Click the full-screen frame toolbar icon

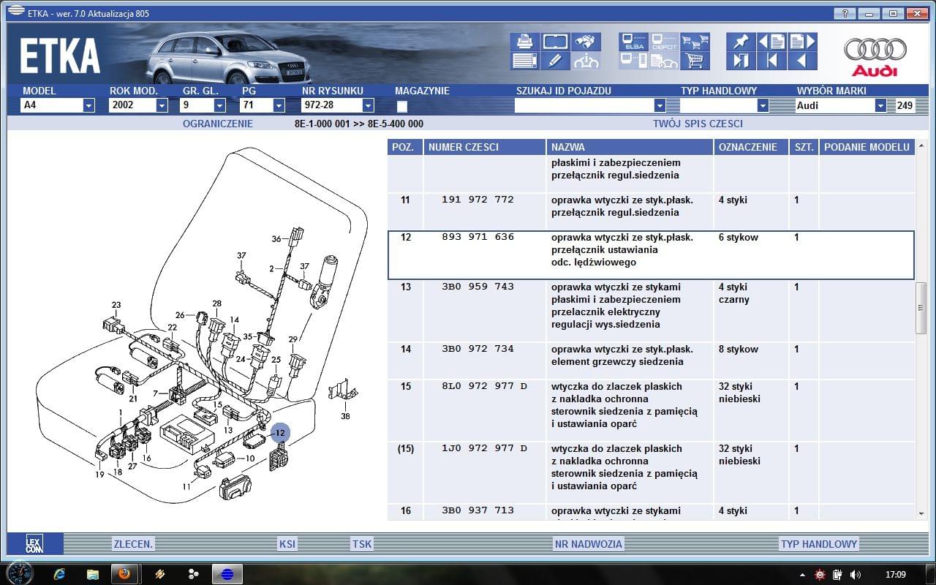(x=556, y=42)
